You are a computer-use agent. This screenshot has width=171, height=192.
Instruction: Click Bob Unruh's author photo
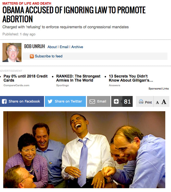click(x=12, y=52)
